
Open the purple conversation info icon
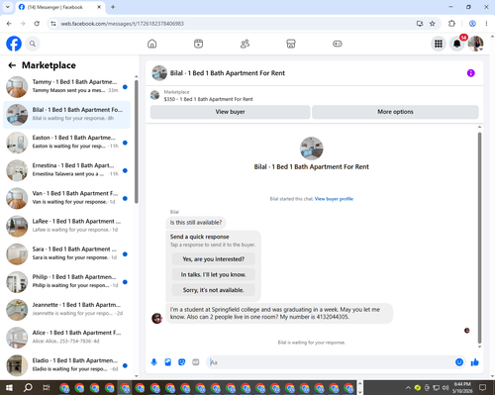(471, 73)
